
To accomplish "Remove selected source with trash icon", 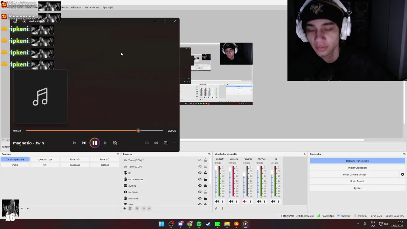I will click(x=130, y=208).
